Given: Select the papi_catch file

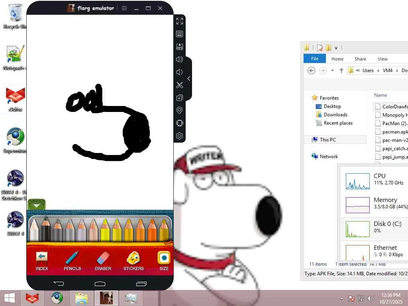Looking at the screenshot, I should coord(391,148).
